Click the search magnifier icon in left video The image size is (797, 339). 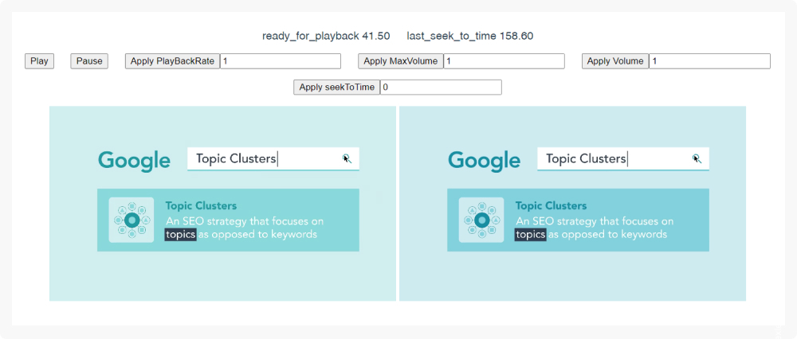[x=347, y=158]
